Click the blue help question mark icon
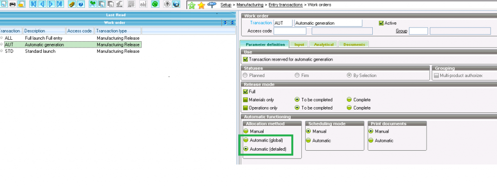The height and width of the screenshot is (188, 497). (x=81, y=4)
